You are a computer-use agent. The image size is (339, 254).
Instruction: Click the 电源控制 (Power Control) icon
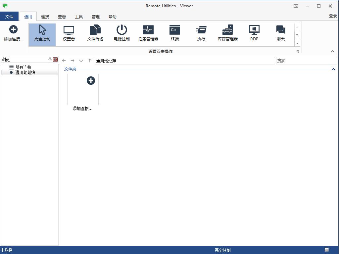click(x=121, y=32)
